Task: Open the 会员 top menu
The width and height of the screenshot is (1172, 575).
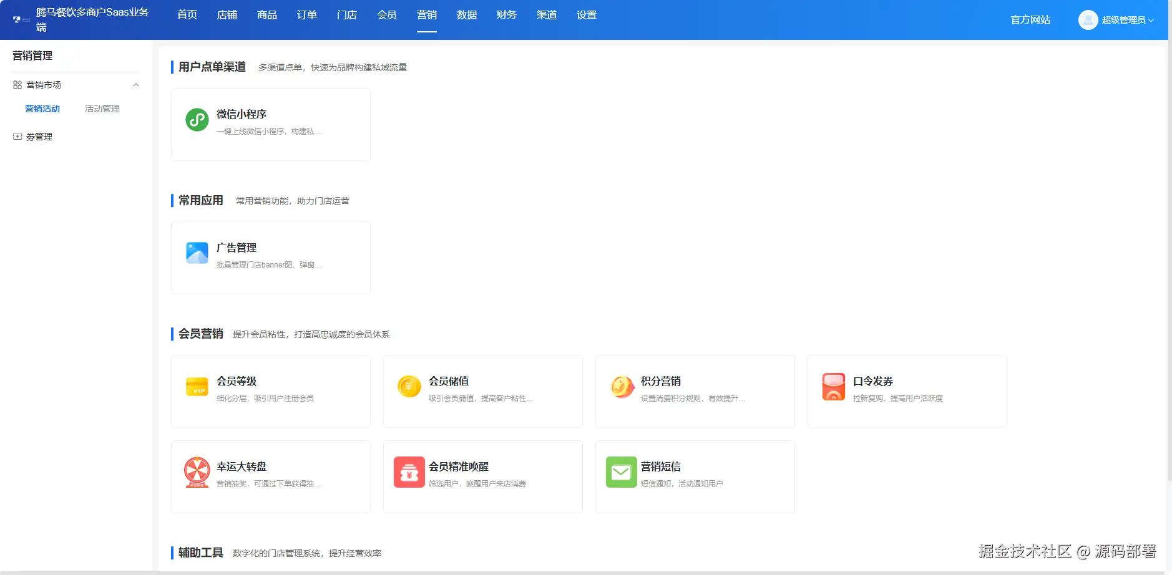Action: tap(387, 15)
